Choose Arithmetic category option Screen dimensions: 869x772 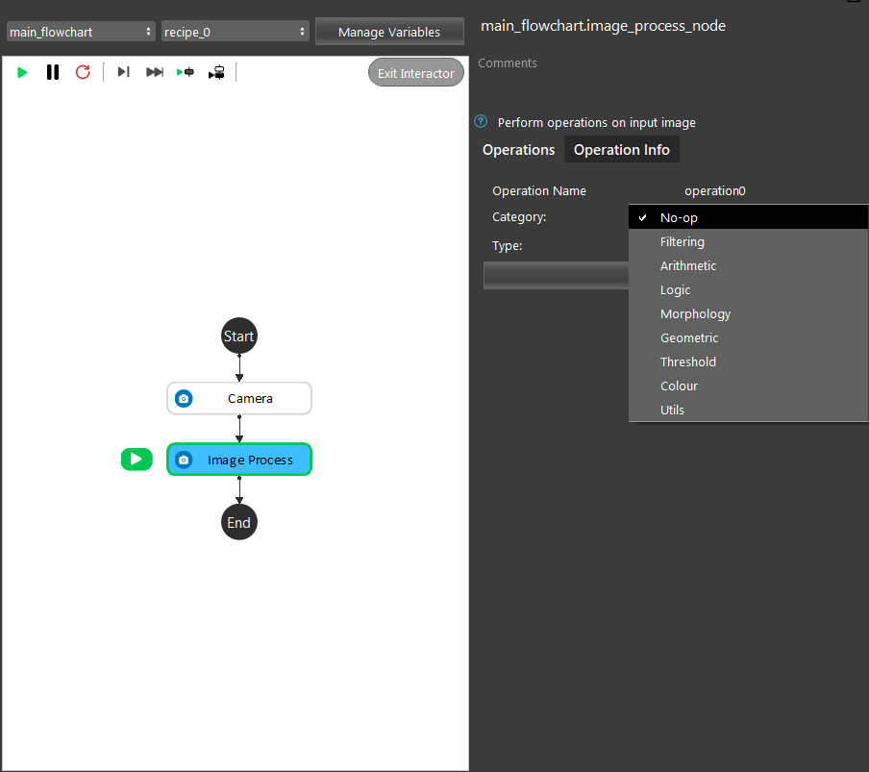coord(748,266)
